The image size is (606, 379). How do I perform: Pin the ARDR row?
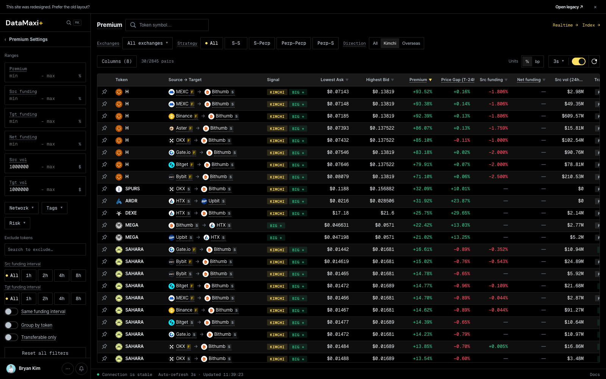105,201
